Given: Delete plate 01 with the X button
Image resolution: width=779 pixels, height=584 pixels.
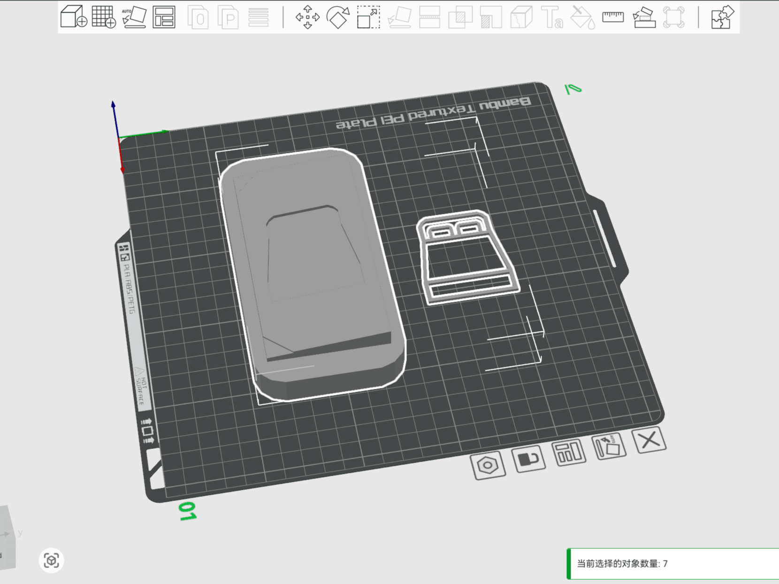Looking at the screenshot, I should click(x=650, y=441).
